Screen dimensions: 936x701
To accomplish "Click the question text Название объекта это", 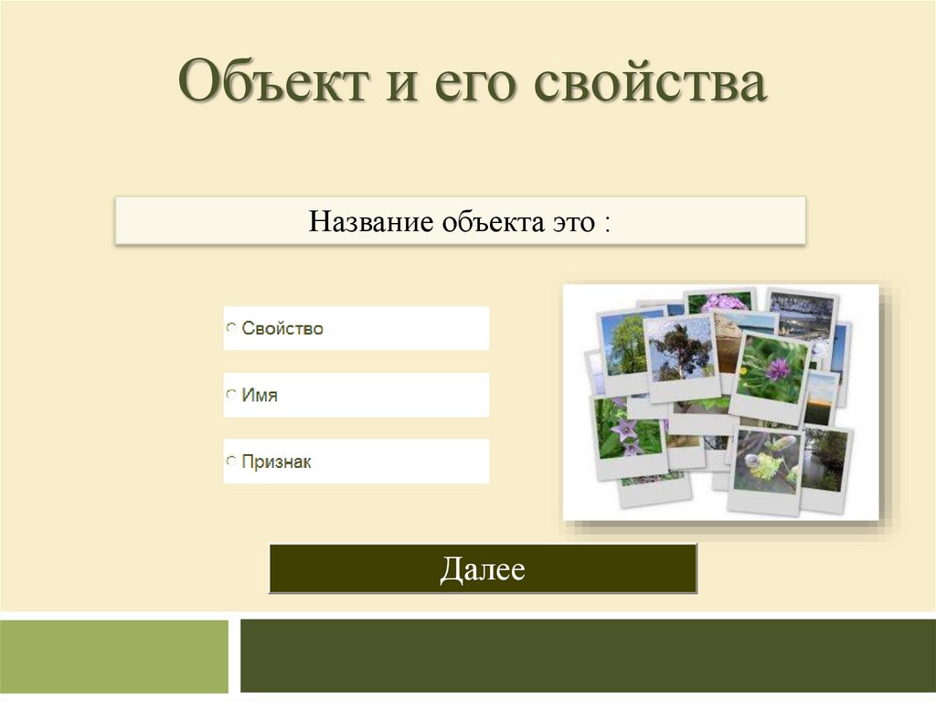I will [460, 221].
